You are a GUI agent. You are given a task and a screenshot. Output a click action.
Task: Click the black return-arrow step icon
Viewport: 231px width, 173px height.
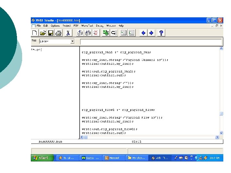click(x=114, y=33)
